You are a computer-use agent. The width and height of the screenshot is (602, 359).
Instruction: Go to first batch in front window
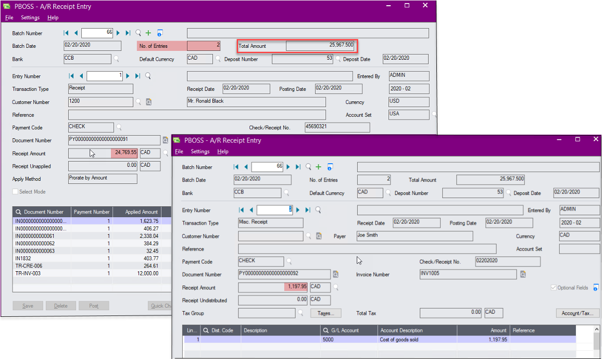[236, 167]
